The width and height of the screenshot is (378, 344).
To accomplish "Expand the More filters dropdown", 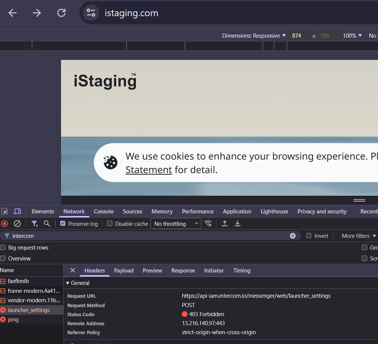I will [359, 236].
